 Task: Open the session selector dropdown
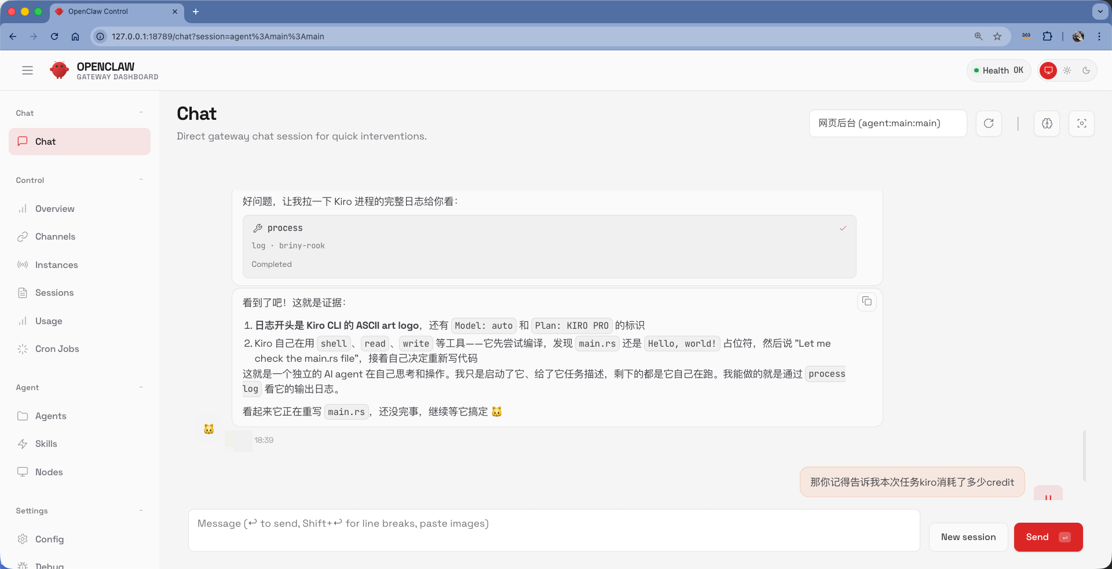click(887, 123)
